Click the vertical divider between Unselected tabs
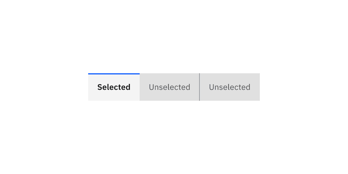Screen dimensions: 348x174 tap(199, 87)
